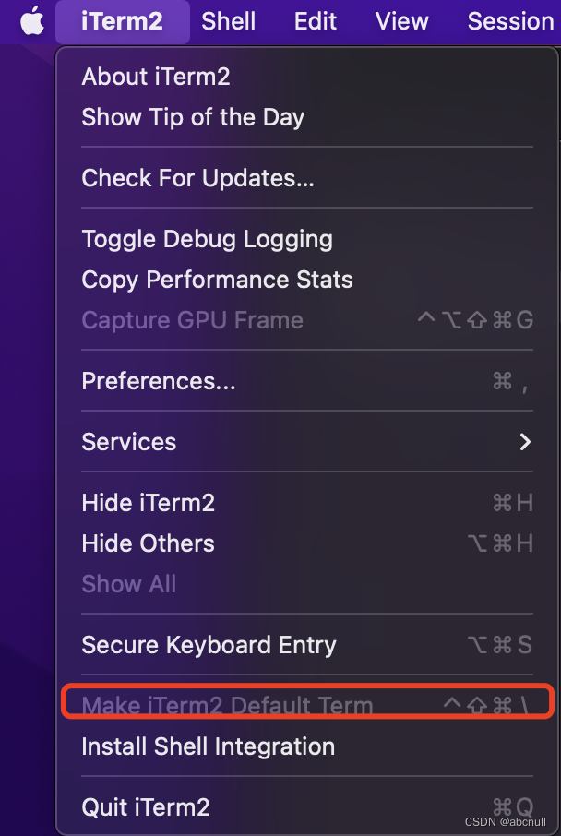Screen dimensions: 561x836
Task: Open the Edit menu
Action: coord(316,22)
